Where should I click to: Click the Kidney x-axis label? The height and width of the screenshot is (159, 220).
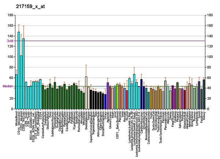pyautogui.click(x=204, y=115)
